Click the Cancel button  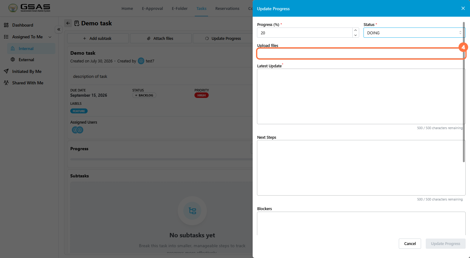point(410,243)
